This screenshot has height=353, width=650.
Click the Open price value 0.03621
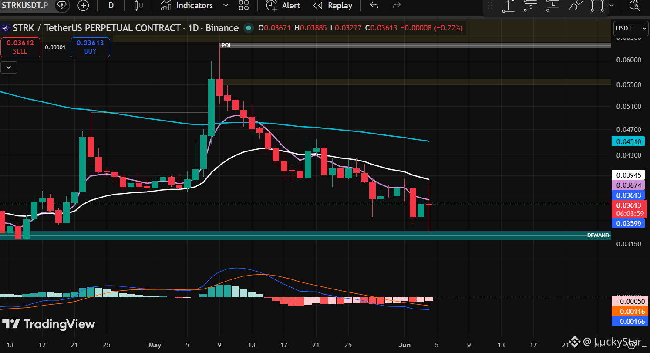pos(278,28)
